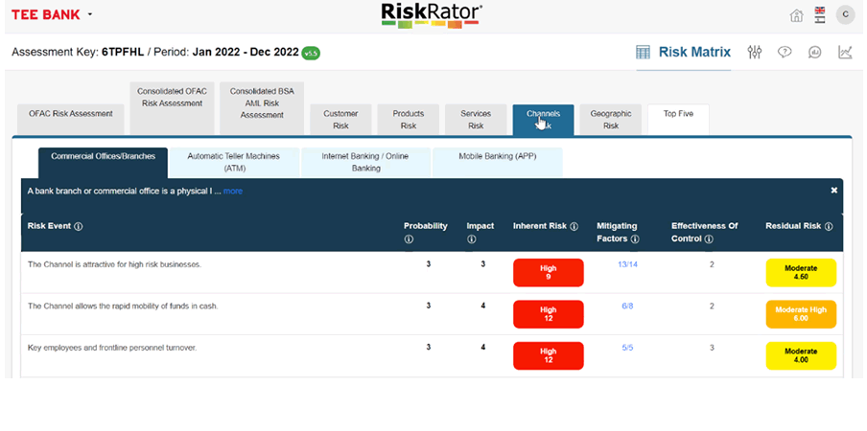Show info for Risk Event column
This screenshot has height=431, width=867.
79,226
